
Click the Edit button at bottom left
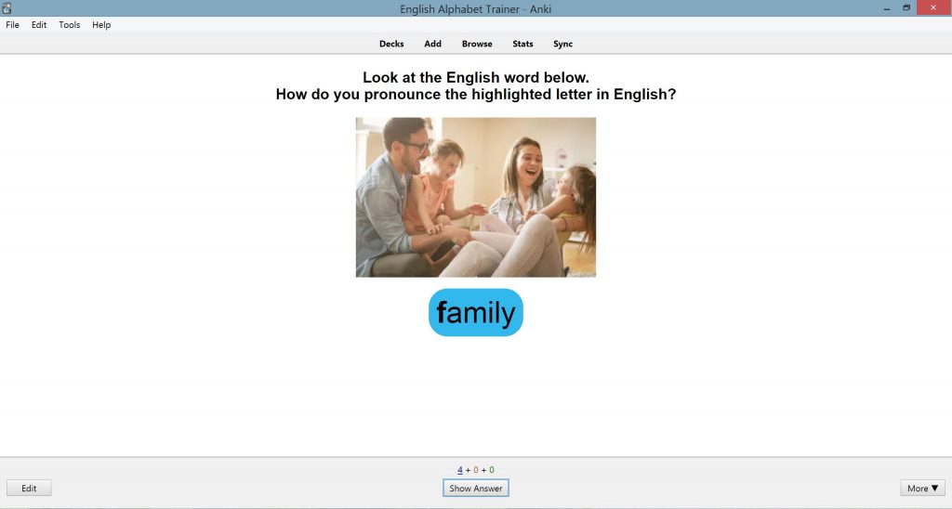[x=29, y=489]
